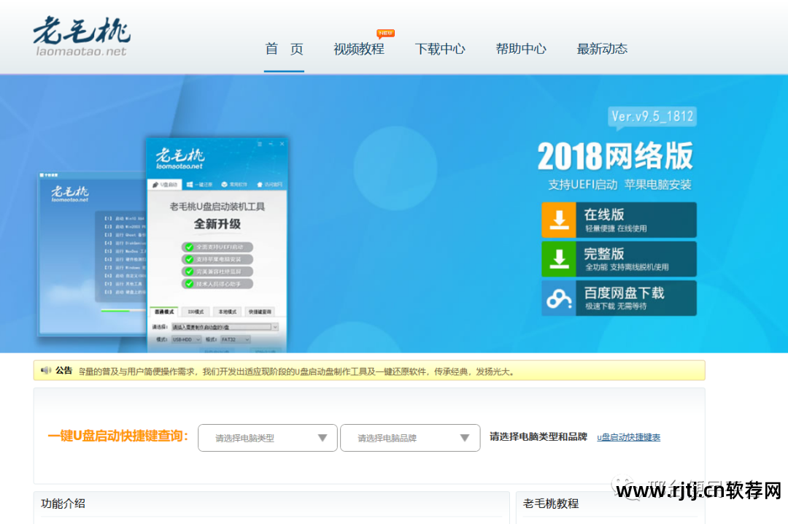Click the boot menu preview behind the software window
Viewport: 788px width, 524px height.
pyautogui.click(x=93, y=254)
